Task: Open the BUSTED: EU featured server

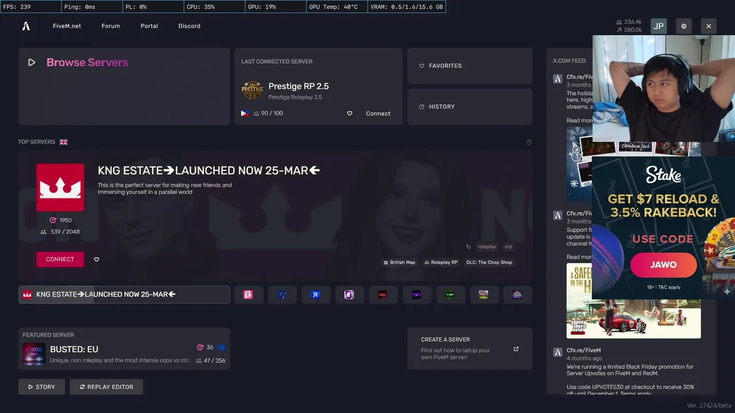Action: (x=124, y=349)
